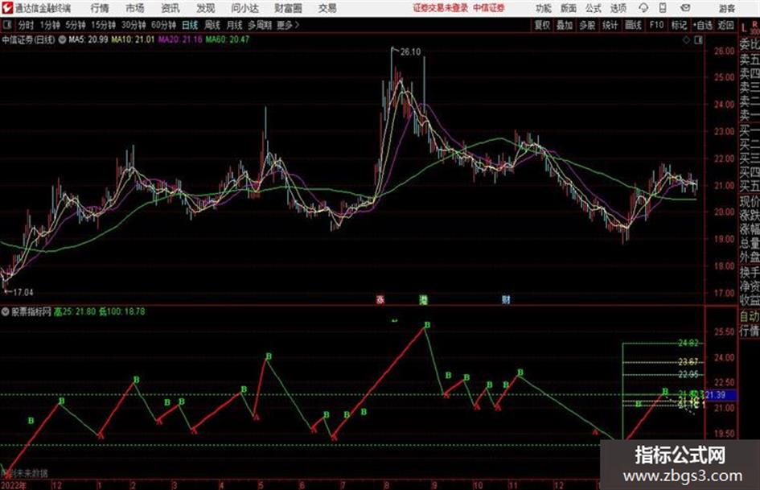Screen dimensions: 760x490
Task: Click the 中信证券 broker link
Action: click(489, 8)
